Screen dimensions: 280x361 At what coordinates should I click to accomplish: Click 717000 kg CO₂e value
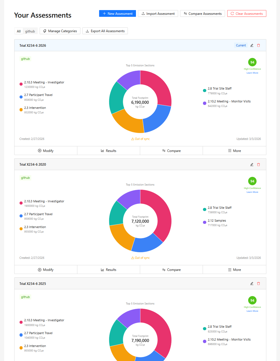[217, 225]
